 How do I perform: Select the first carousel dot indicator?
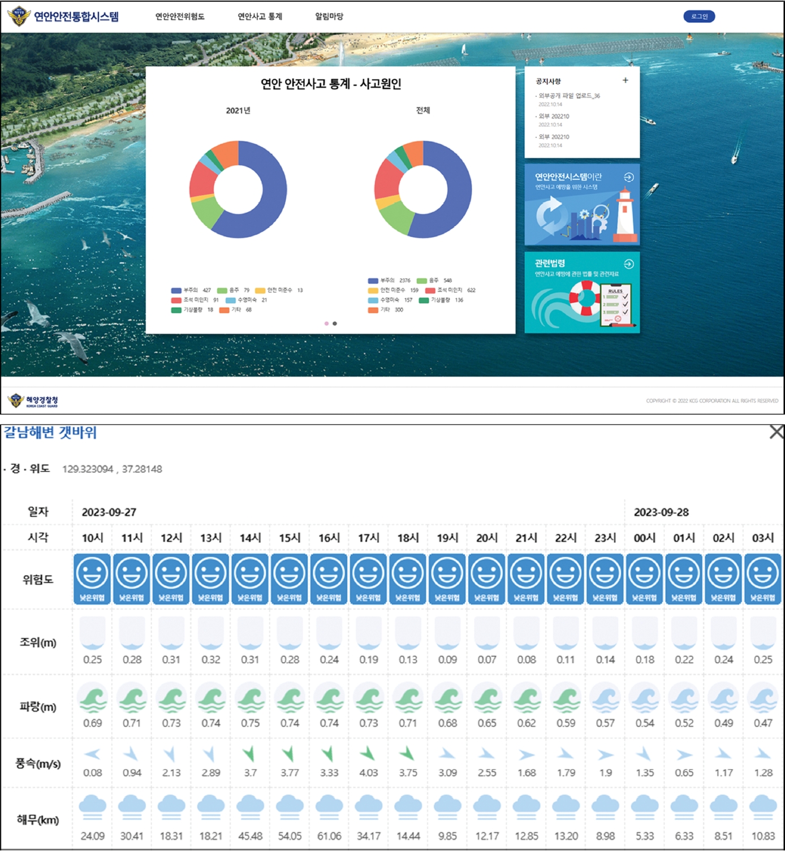pyautogui.click(x=326, y=323)
